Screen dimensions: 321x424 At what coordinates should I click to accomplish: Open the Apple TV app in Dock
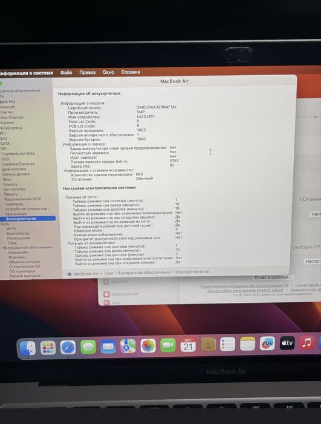(x=287, y=343)
